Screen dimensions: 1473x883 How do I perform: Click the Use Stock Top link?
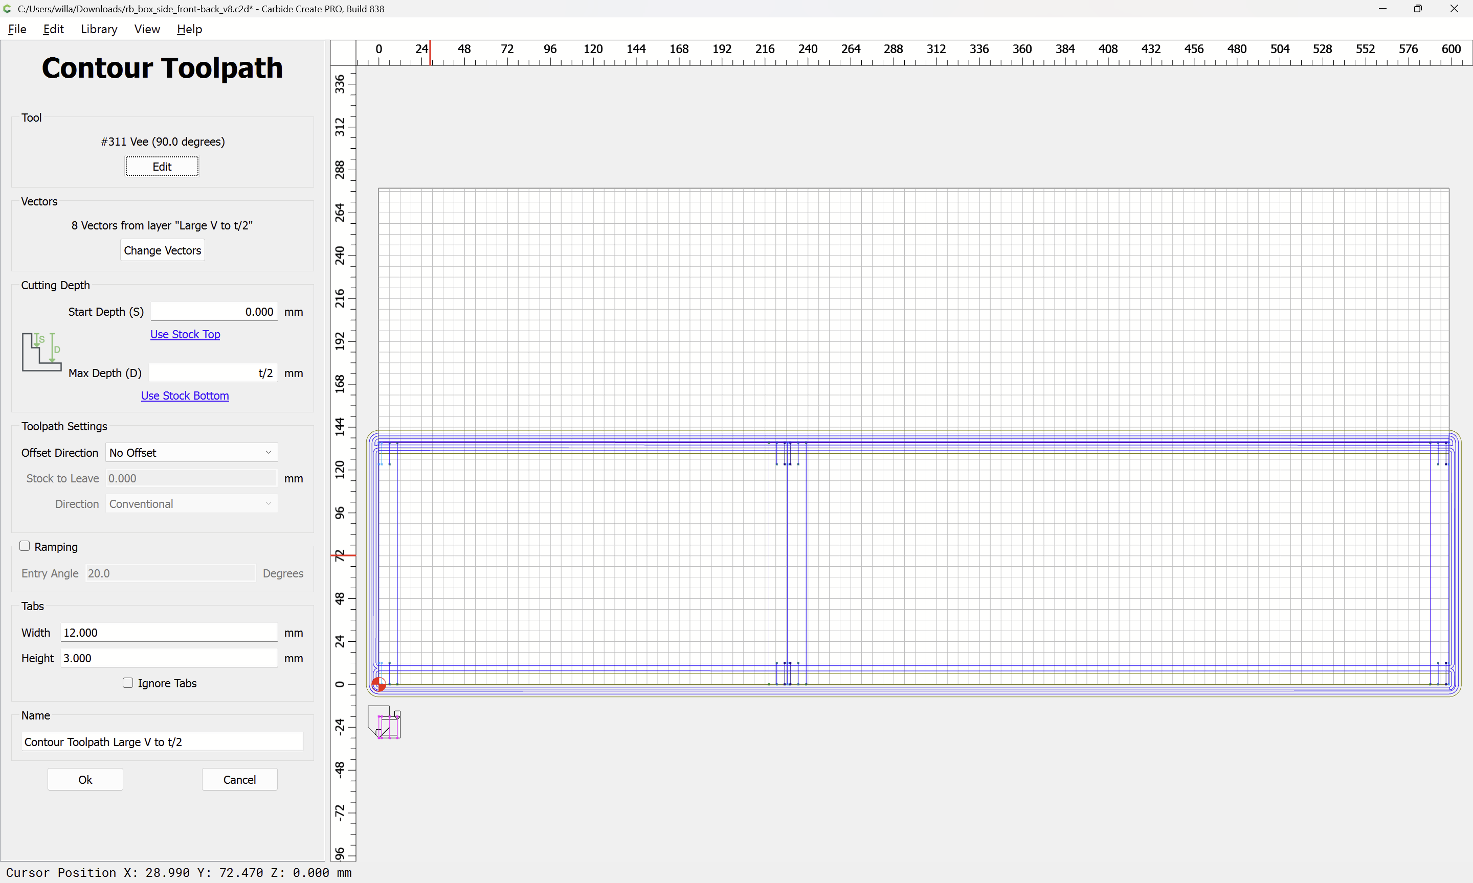pos(185,334)
